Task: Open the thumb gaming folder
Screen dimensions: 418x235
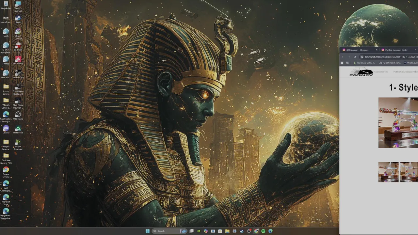Action: click(x=6, y=89)
